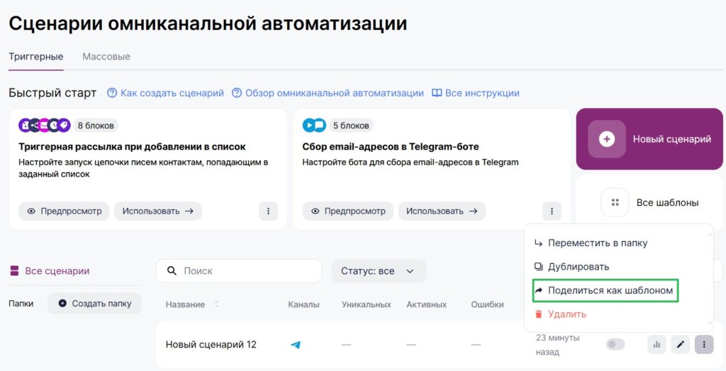Click the question icon beside Обзор омниканальной автоматизации
This screenshot has height=371, width=726.
tap(237, 93)
